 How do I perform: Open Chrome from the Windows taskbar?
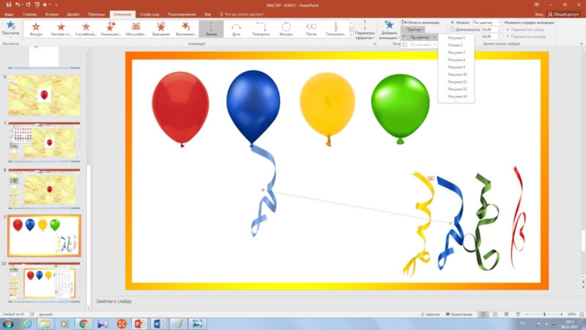[x=83, y=323]
